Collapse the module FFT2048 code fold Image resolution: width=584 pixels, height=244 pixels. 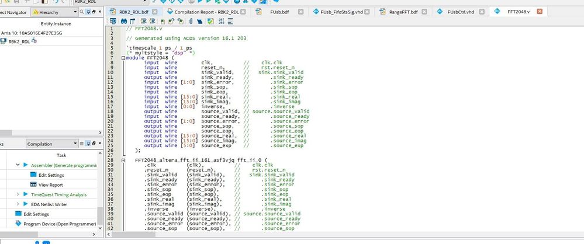(122, 58)
